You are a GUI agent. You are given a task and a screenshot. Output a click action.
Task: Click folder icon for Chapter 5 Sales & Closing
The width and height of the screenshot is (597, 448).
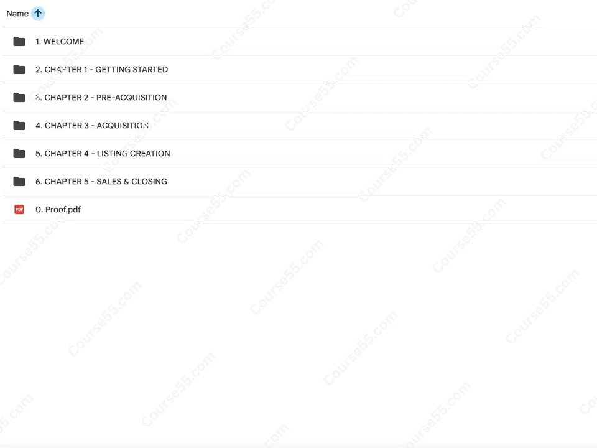click(19, 181)
